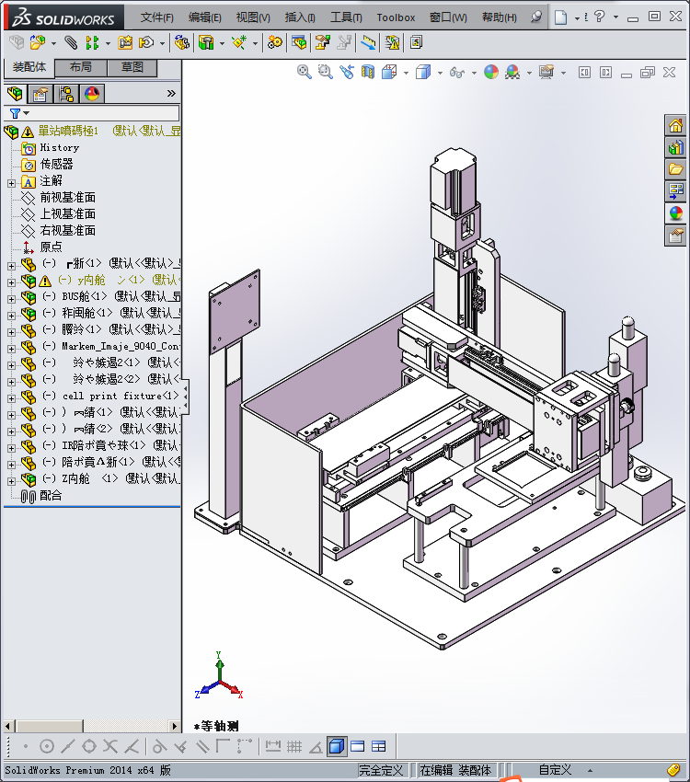Click the Reference Geometry icon

pyautogui.click(x=239, y=43)
